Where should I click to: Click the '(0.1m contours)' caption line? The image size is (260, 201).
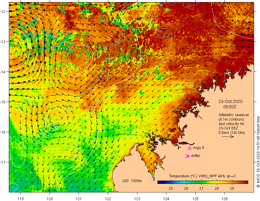coord(231,119)
